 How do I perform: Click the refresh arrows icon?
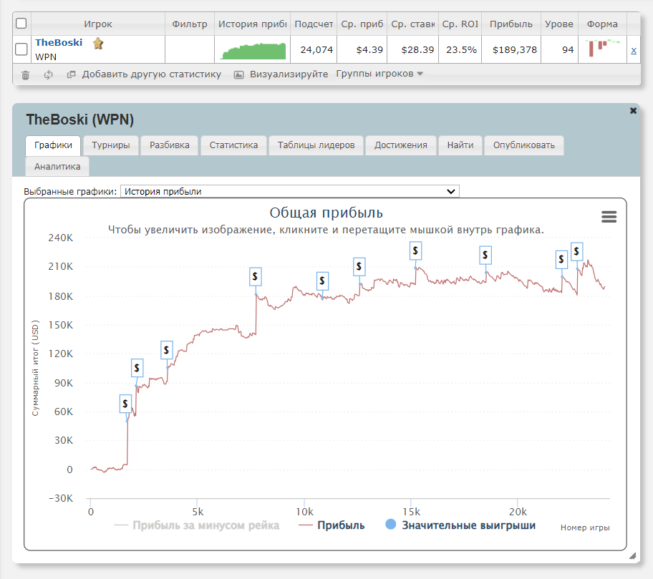pyautogui.click(x=49, y=74)
